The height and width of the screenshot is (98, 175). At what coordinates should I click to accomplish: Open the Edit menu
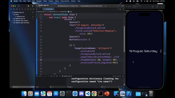click(x=24, y=1)
